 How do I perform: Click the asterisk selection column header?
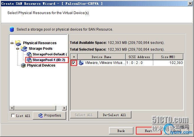point(74,57)
